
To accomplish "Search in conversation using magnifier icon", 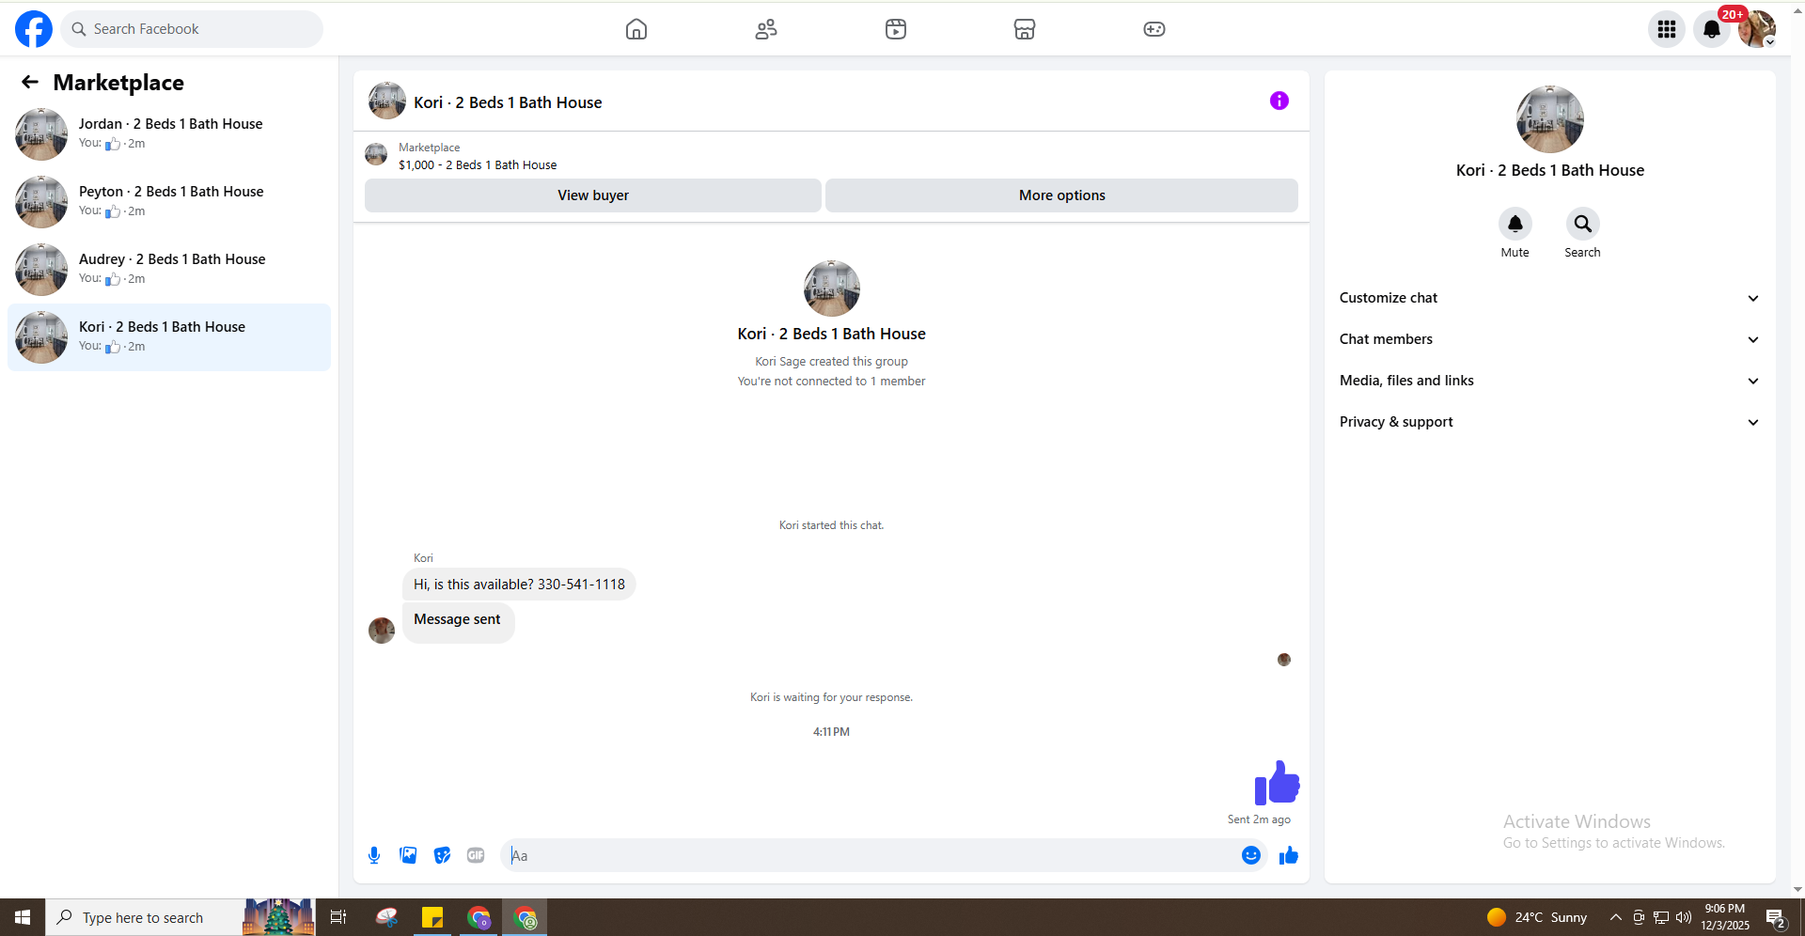I will tap(1583, 224).
